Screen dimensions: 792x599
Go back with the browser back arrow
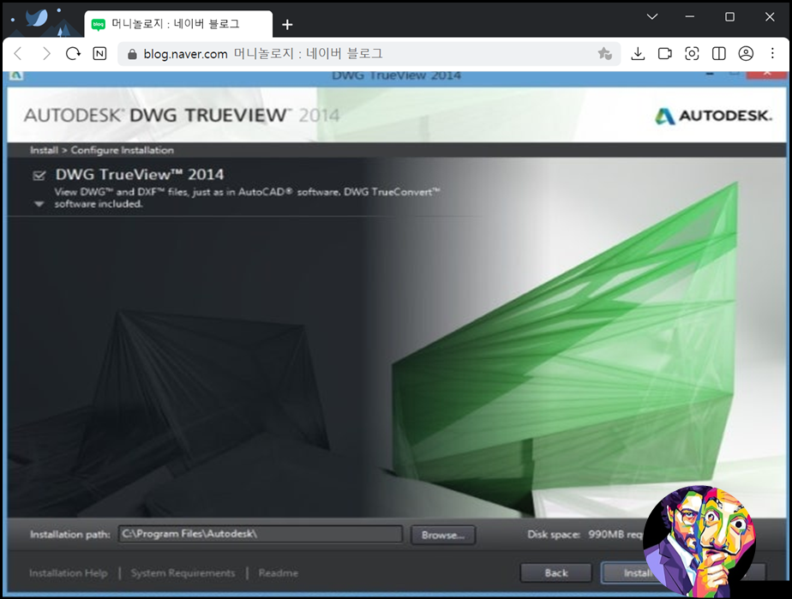coord(18,53)
